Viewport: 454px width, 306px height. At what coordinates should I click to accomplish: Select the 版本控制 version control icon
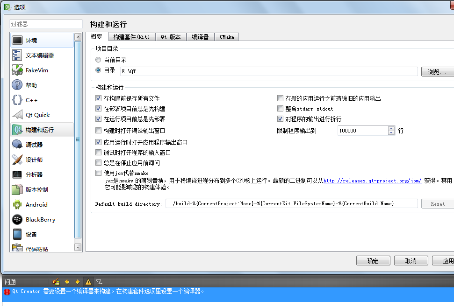(x=17, y=189)
